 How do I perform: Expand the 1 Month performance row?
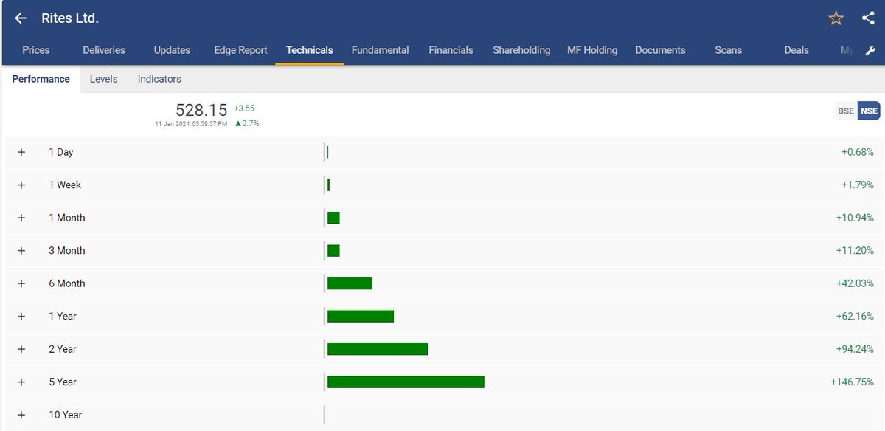[x=21, y=218]
